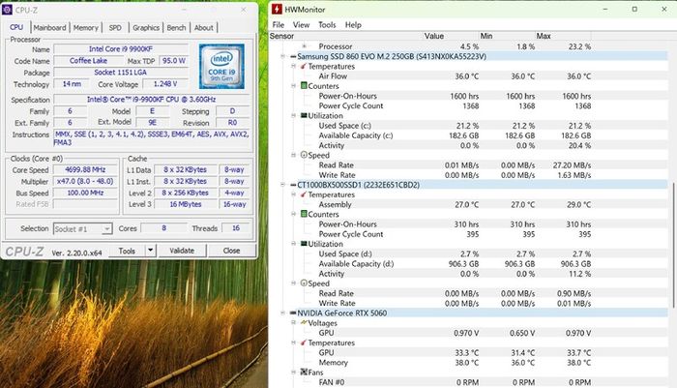Open the About tab in CPU-Z
677x388 pixels.
pyautogui.click(x=203, y=28)
